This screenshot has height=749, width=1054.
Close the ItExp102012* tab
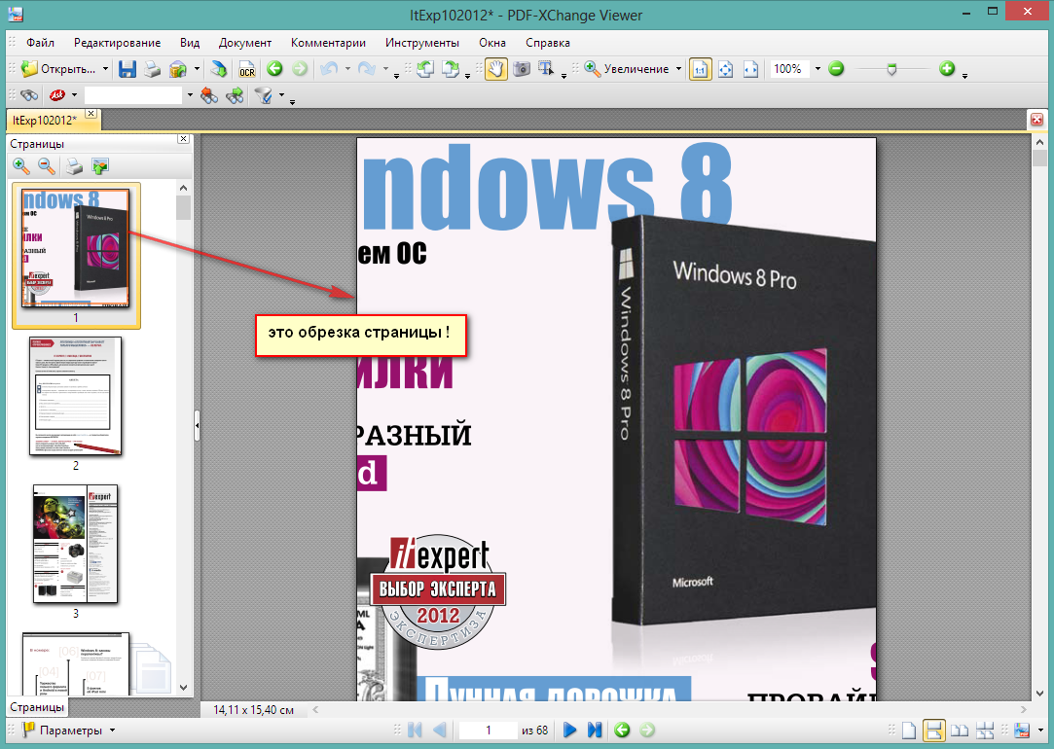91,114
